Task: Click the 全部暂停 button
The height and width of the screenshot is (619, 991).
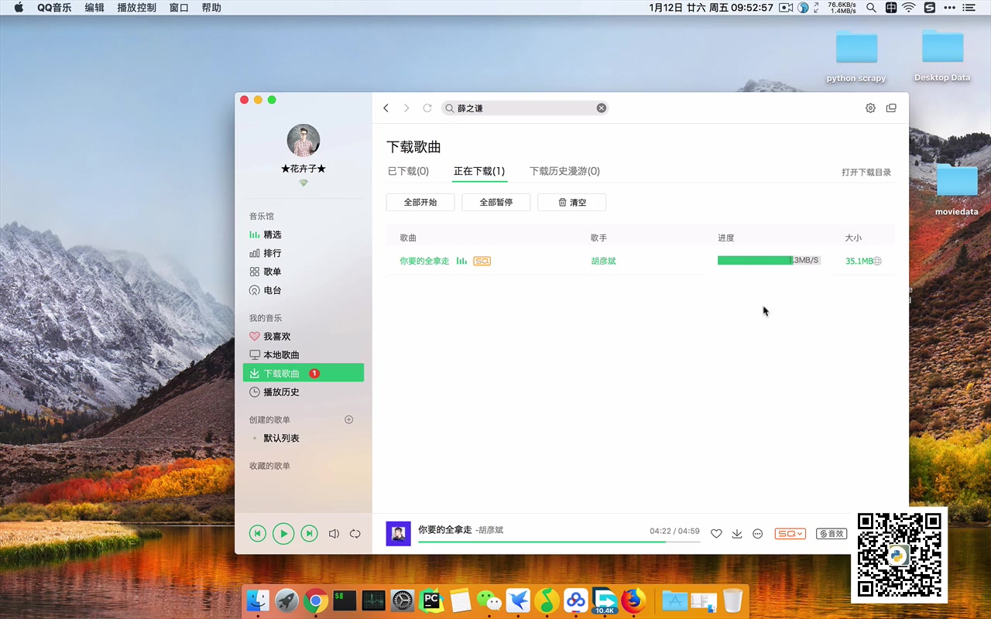Action: [x=496, y=202]
